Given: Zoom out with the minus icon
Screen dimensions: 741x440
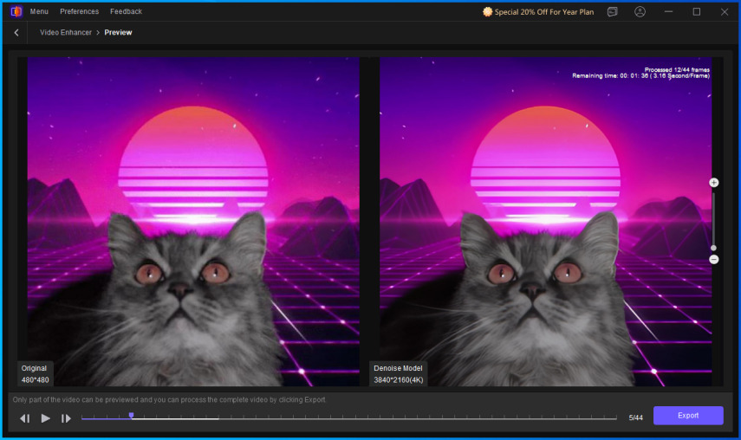Looking at the screenshot, I should point(713,260).
